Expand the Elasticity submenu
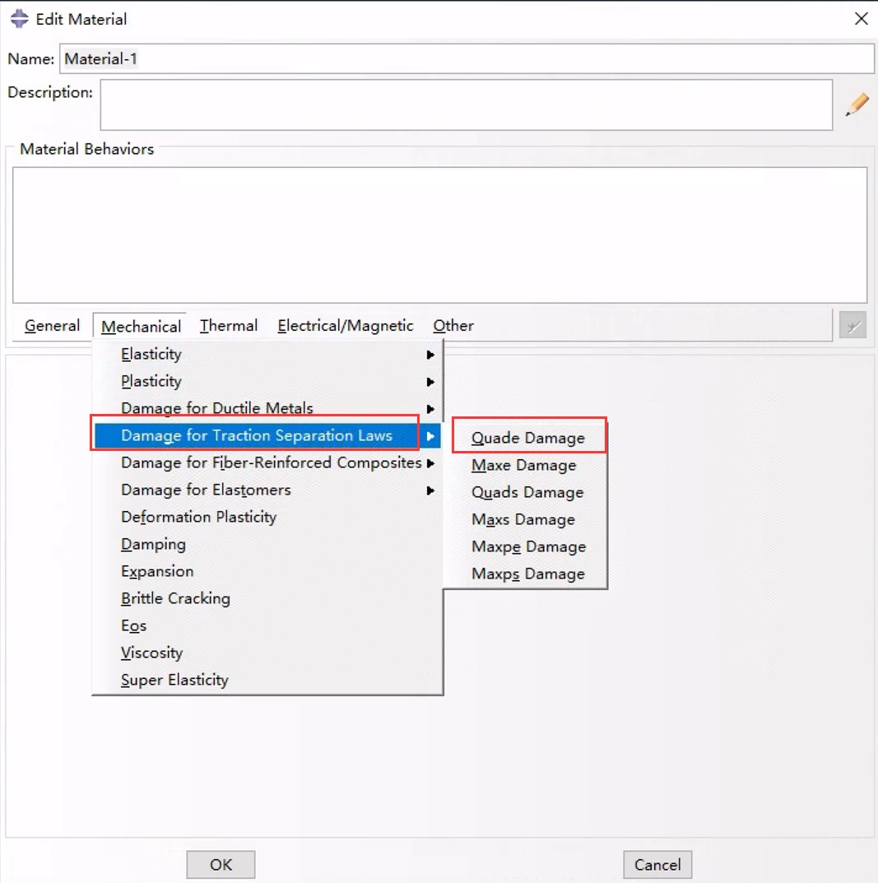 tap(268, 354)
